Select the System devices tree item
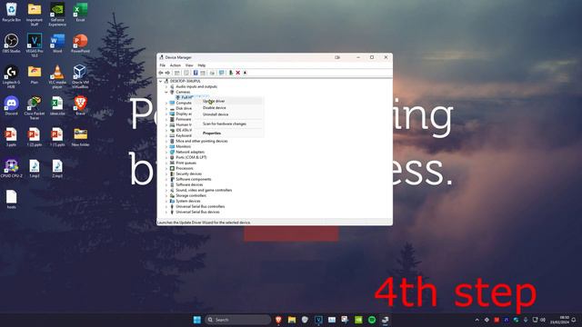 coord(188,201)
